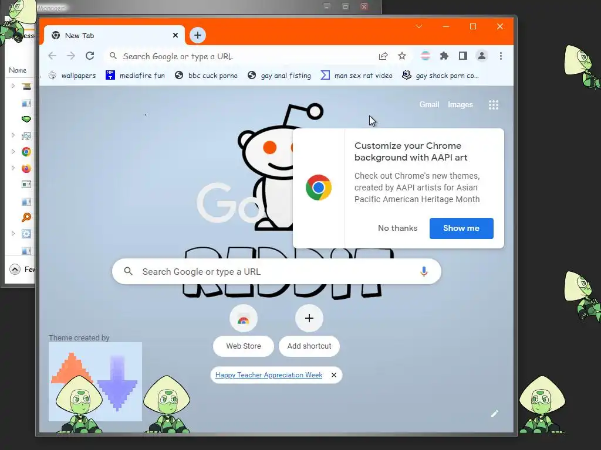Viewport: 601px width, 450px height.
Task: Open the profile avatar menu
Action: 482,56
